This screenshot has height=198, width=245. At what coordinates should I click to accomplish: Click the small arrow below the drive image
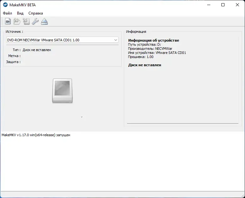pos(82,117)
